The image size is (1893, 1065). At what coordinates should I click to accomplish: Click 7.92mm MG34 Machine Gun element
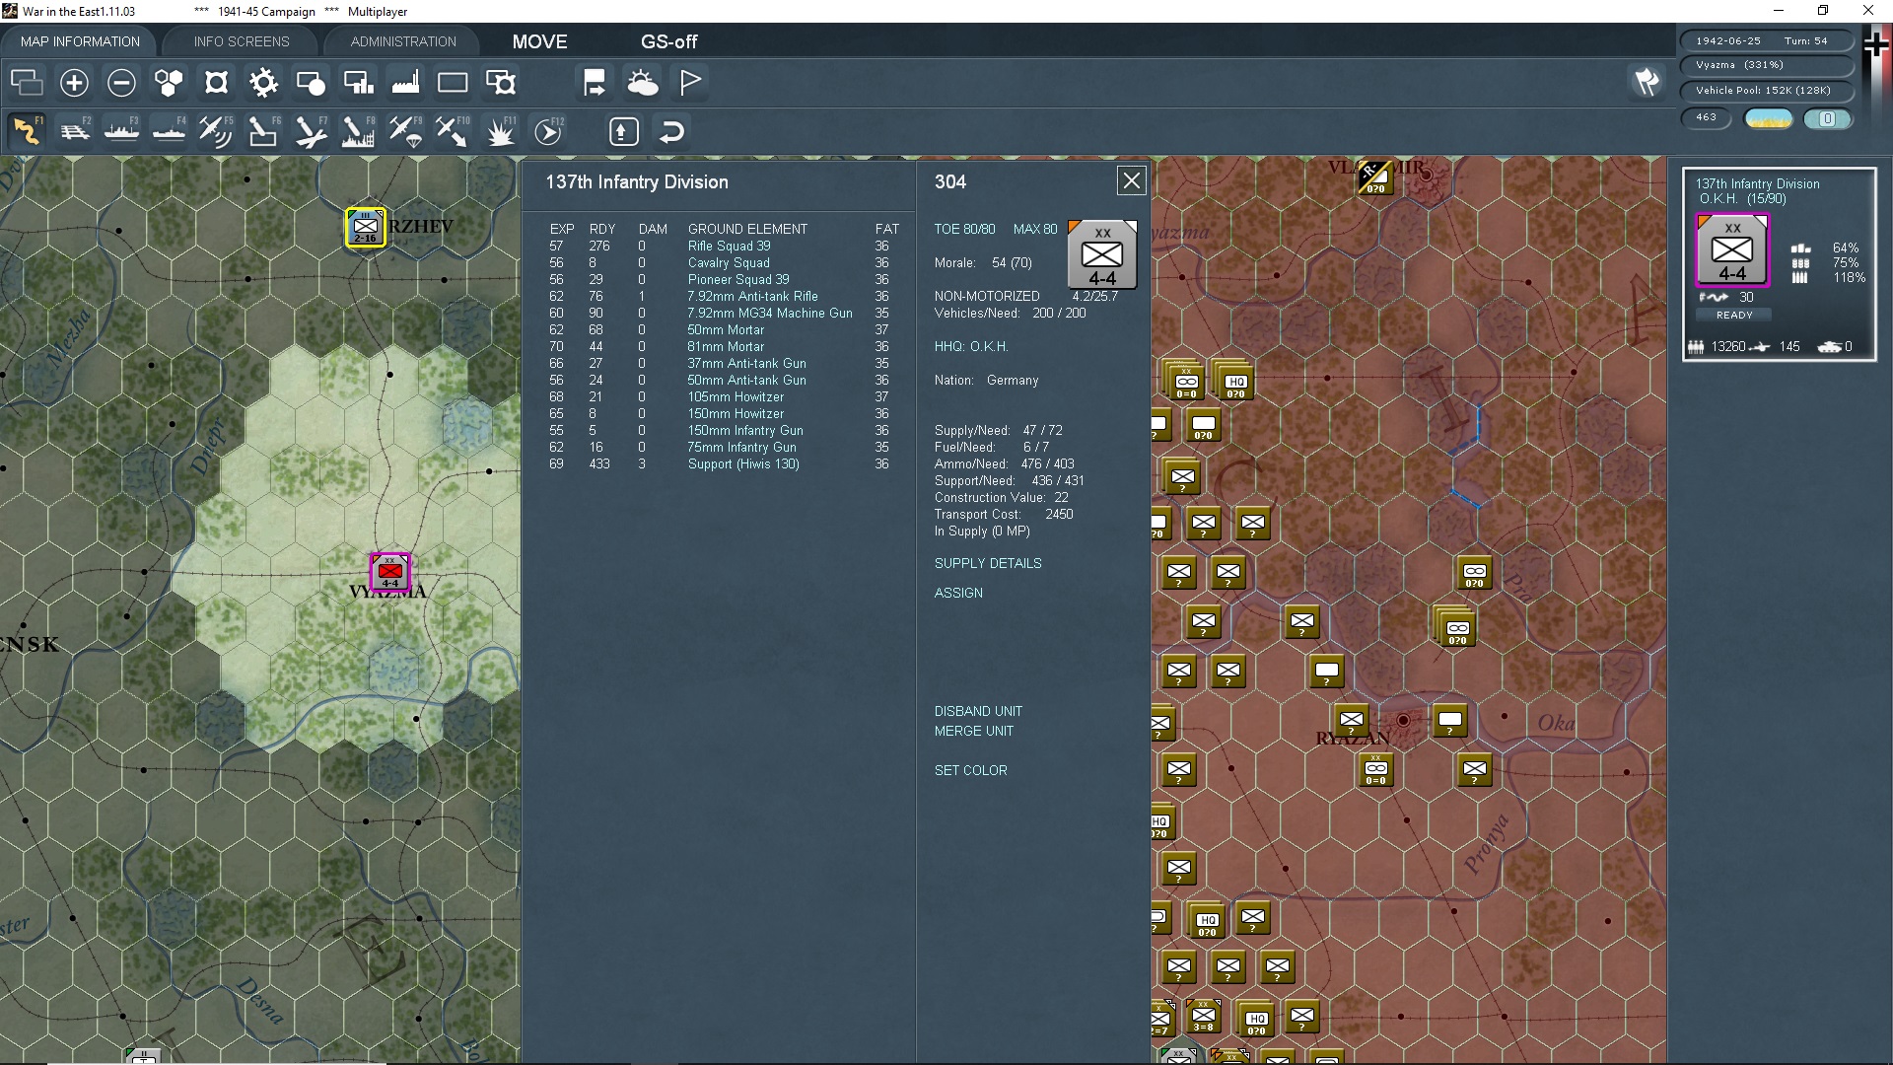pos(770,313)
